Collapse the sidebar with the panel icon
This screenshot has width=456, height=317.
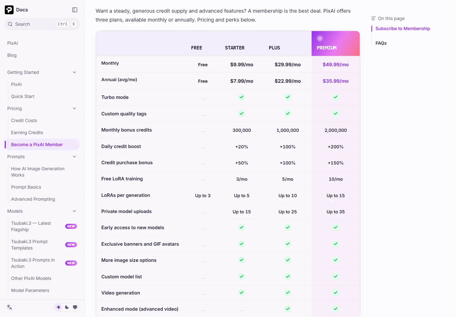[x=75, y=10]
